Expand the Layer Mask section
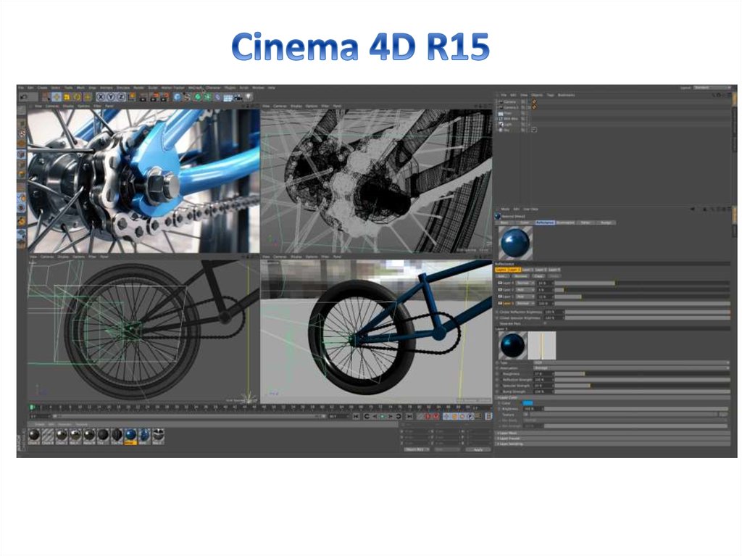This screenshot has width=742, height=556. [x=613, y=433]
